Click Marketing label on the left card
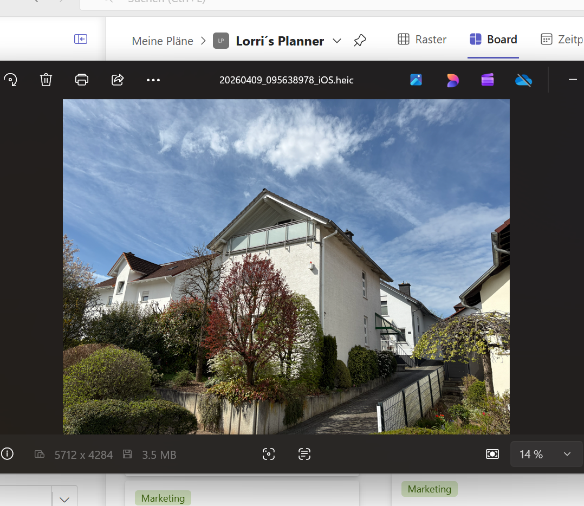Image resolution: width=584 pixels, height=506 pixels. (163, 498)
